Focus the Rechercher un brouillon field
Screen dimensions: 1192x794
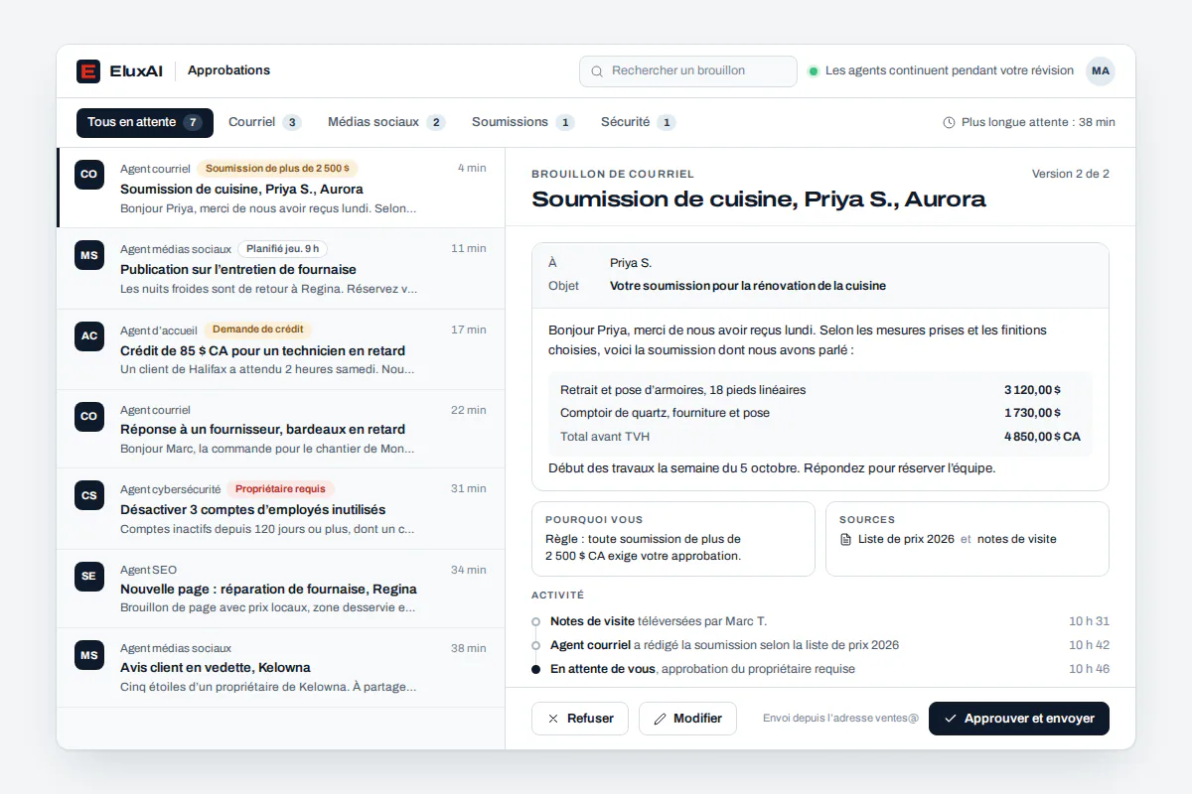[688, 71]
